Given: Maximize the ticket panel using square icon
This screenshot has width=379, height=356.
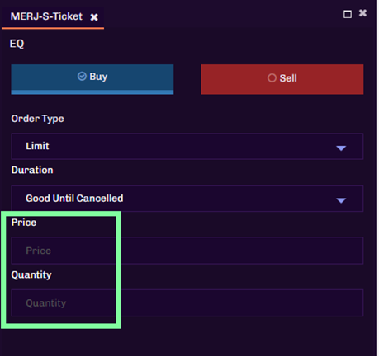Looking at the screenshot, I should (348, 14).
